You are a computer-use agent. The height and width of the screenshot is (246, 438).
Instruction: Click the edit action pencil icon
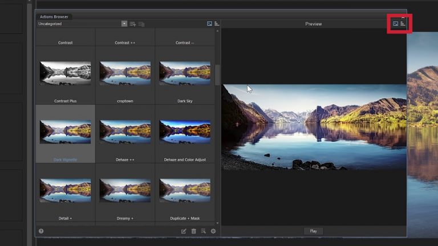click(x=184, y=231)
